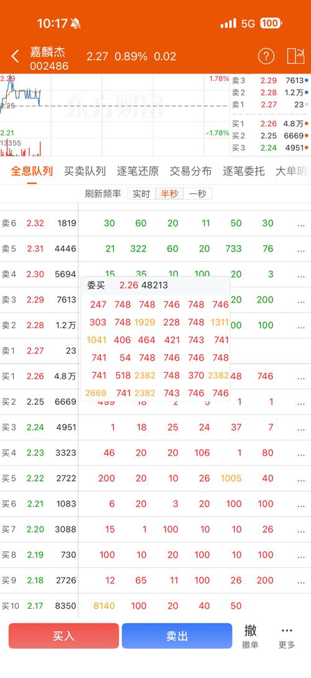
Task: Select 实时 refresh frequency
Action: [141, 194]
